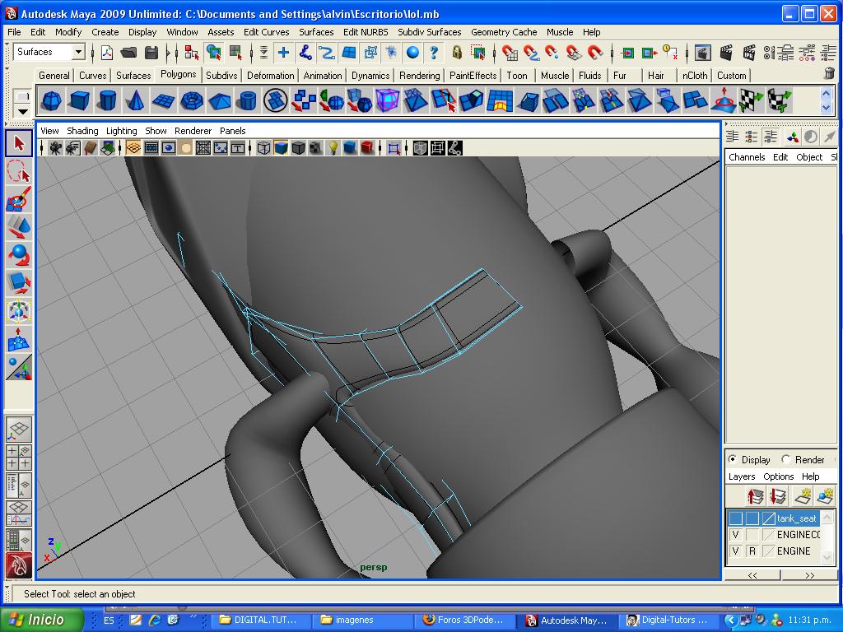Switch to the Digital-Tutors taskbar window
Viewport: 843px width, 632px height.
pyautogui.click(x=668, y=620)
